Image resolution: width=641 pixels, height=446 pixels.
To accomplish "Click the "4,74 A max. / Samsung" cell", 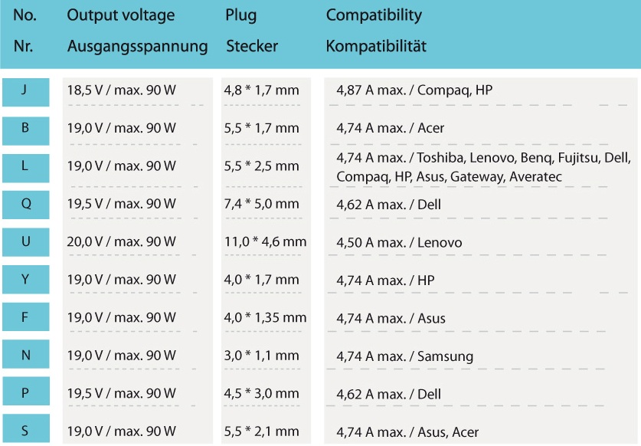I will pyautogui.click(x=404, y=356).
